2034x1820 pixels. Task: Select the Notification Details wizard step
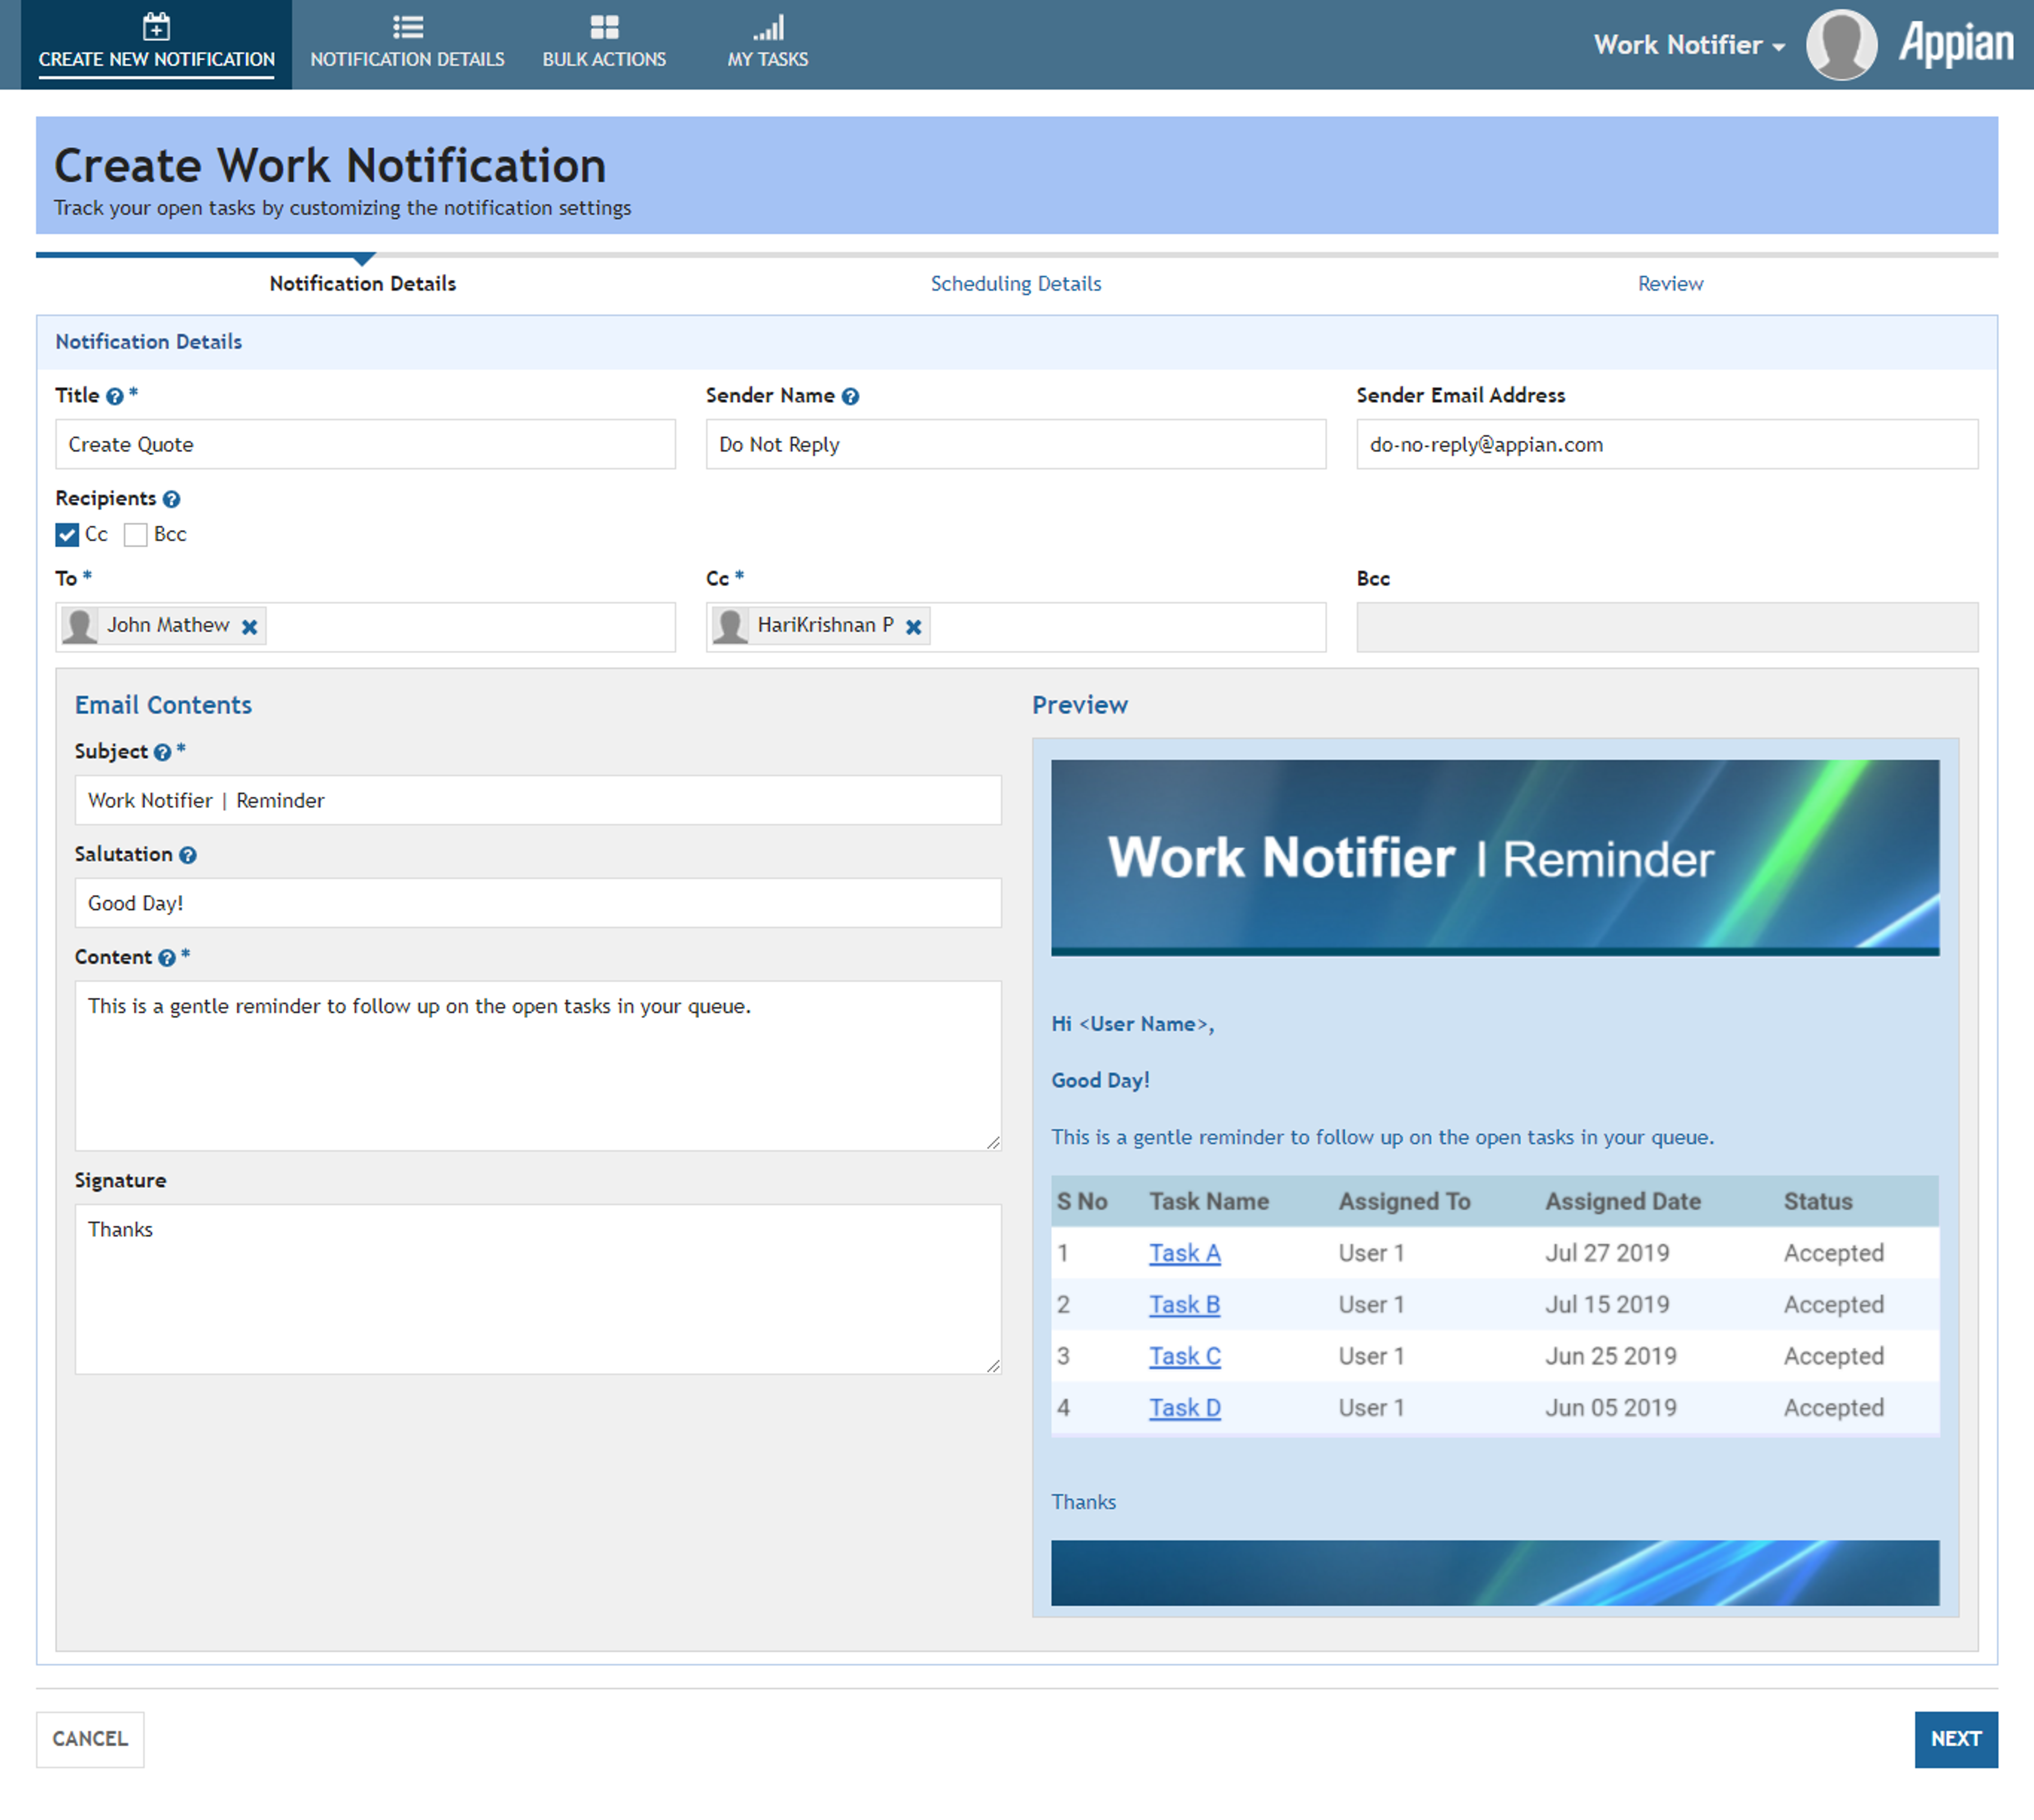coord(363,284)
